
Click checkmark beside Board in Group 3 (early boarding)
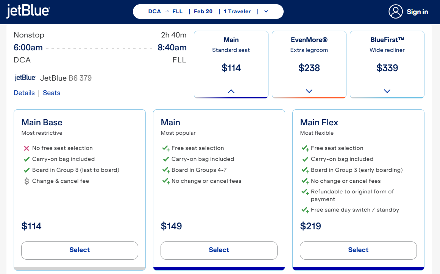tap(305, 170)
